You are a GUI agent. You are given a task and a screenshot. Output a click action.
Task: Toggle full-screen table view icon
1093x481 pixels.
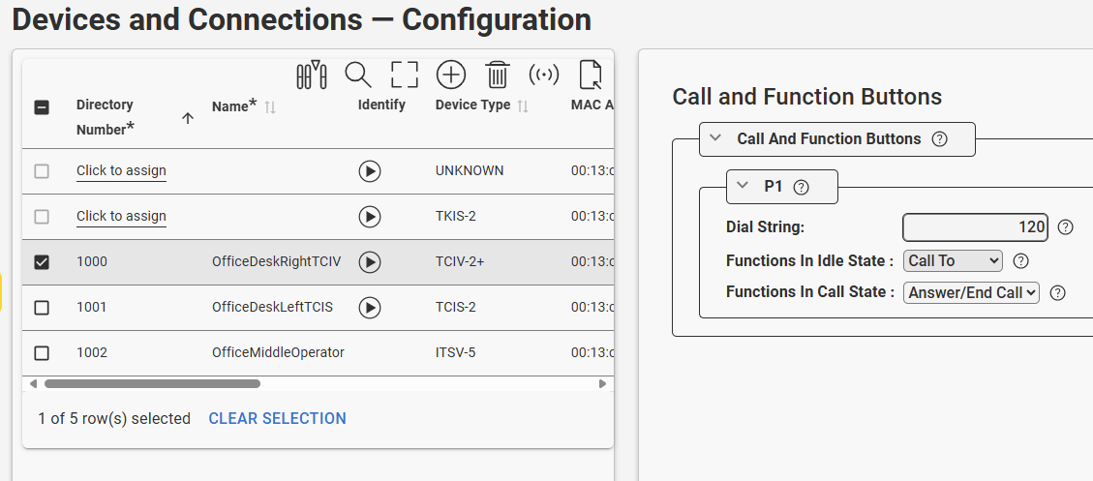pyautogui.click(x=405, y=75)
